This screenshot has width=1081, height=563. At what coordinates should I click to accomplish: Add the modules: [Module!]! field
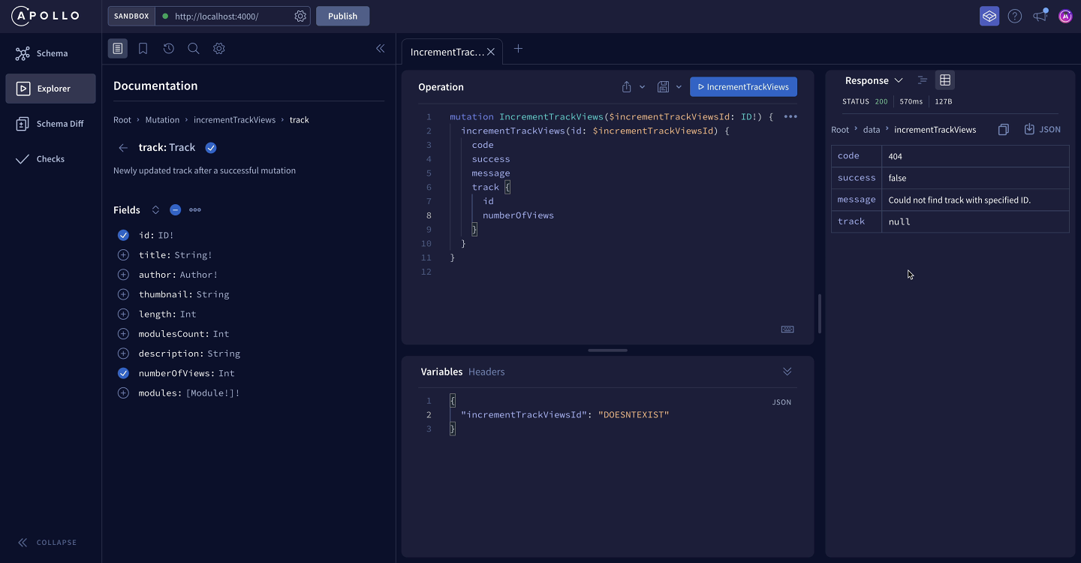click(x=123, y=393)
